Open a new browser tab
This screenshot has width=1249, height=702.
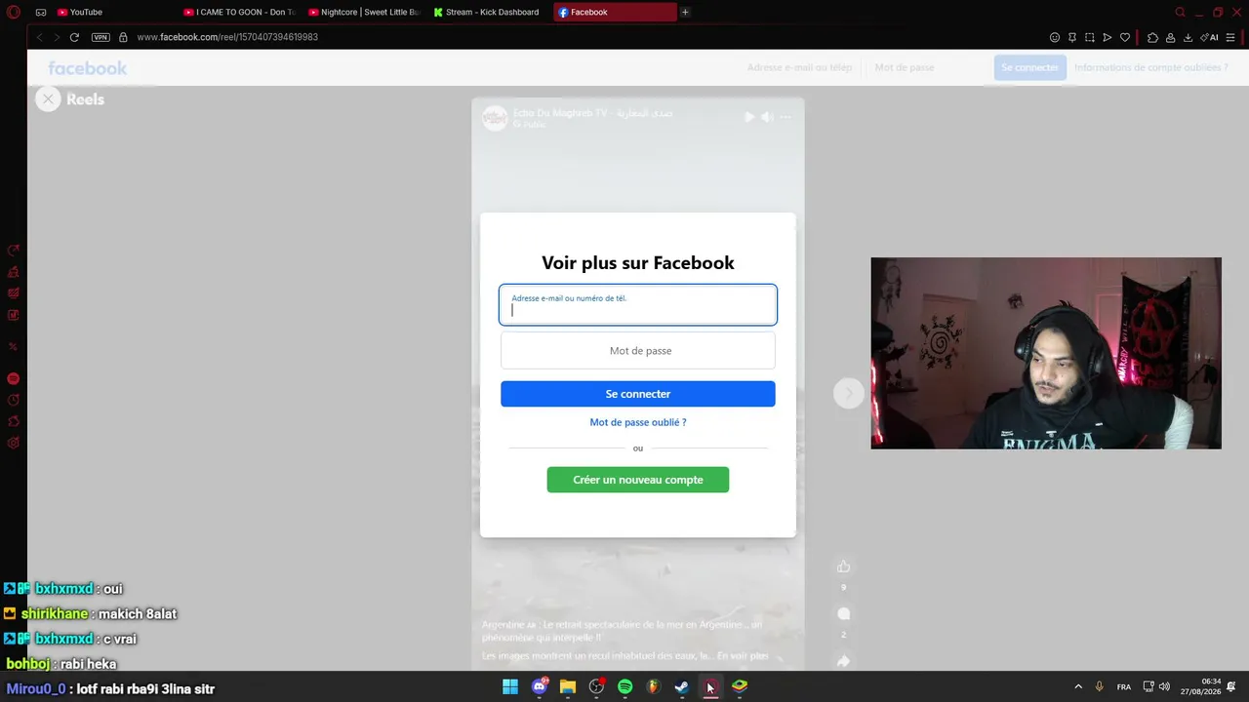pos(685,13)
